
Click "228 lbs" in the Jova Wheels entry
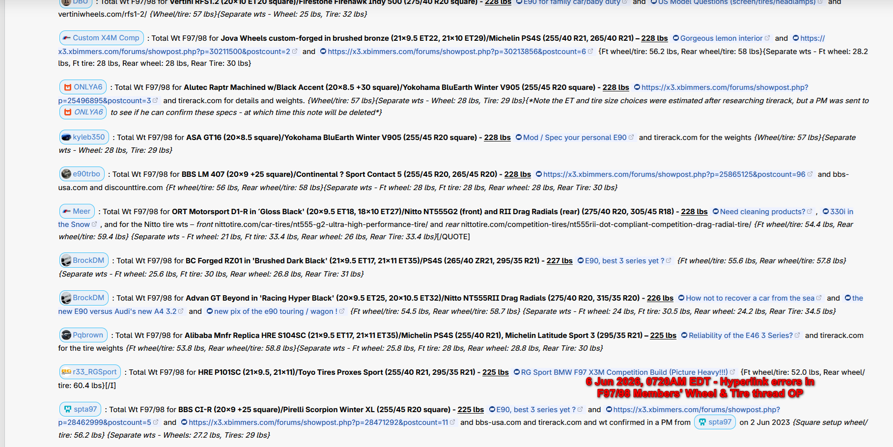[x=654, y=38]
